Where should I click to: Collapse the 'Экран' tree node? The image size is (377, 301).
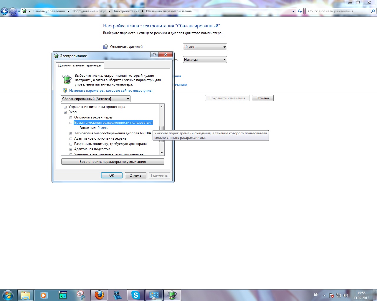tap(65, 112)
